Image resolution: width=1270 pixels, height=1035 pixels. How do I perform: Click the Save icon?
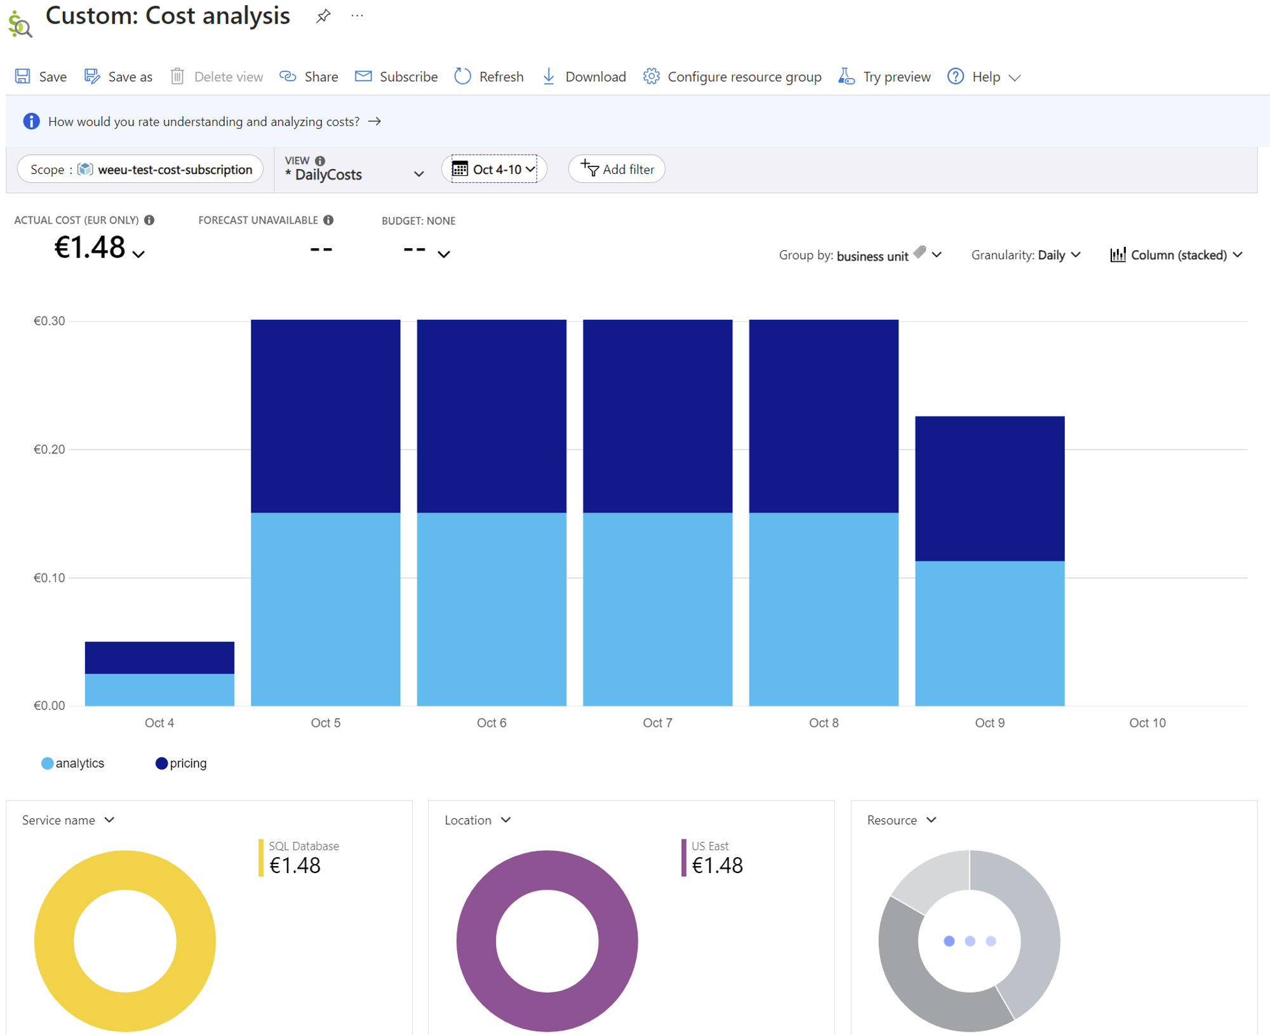[23, 76]
